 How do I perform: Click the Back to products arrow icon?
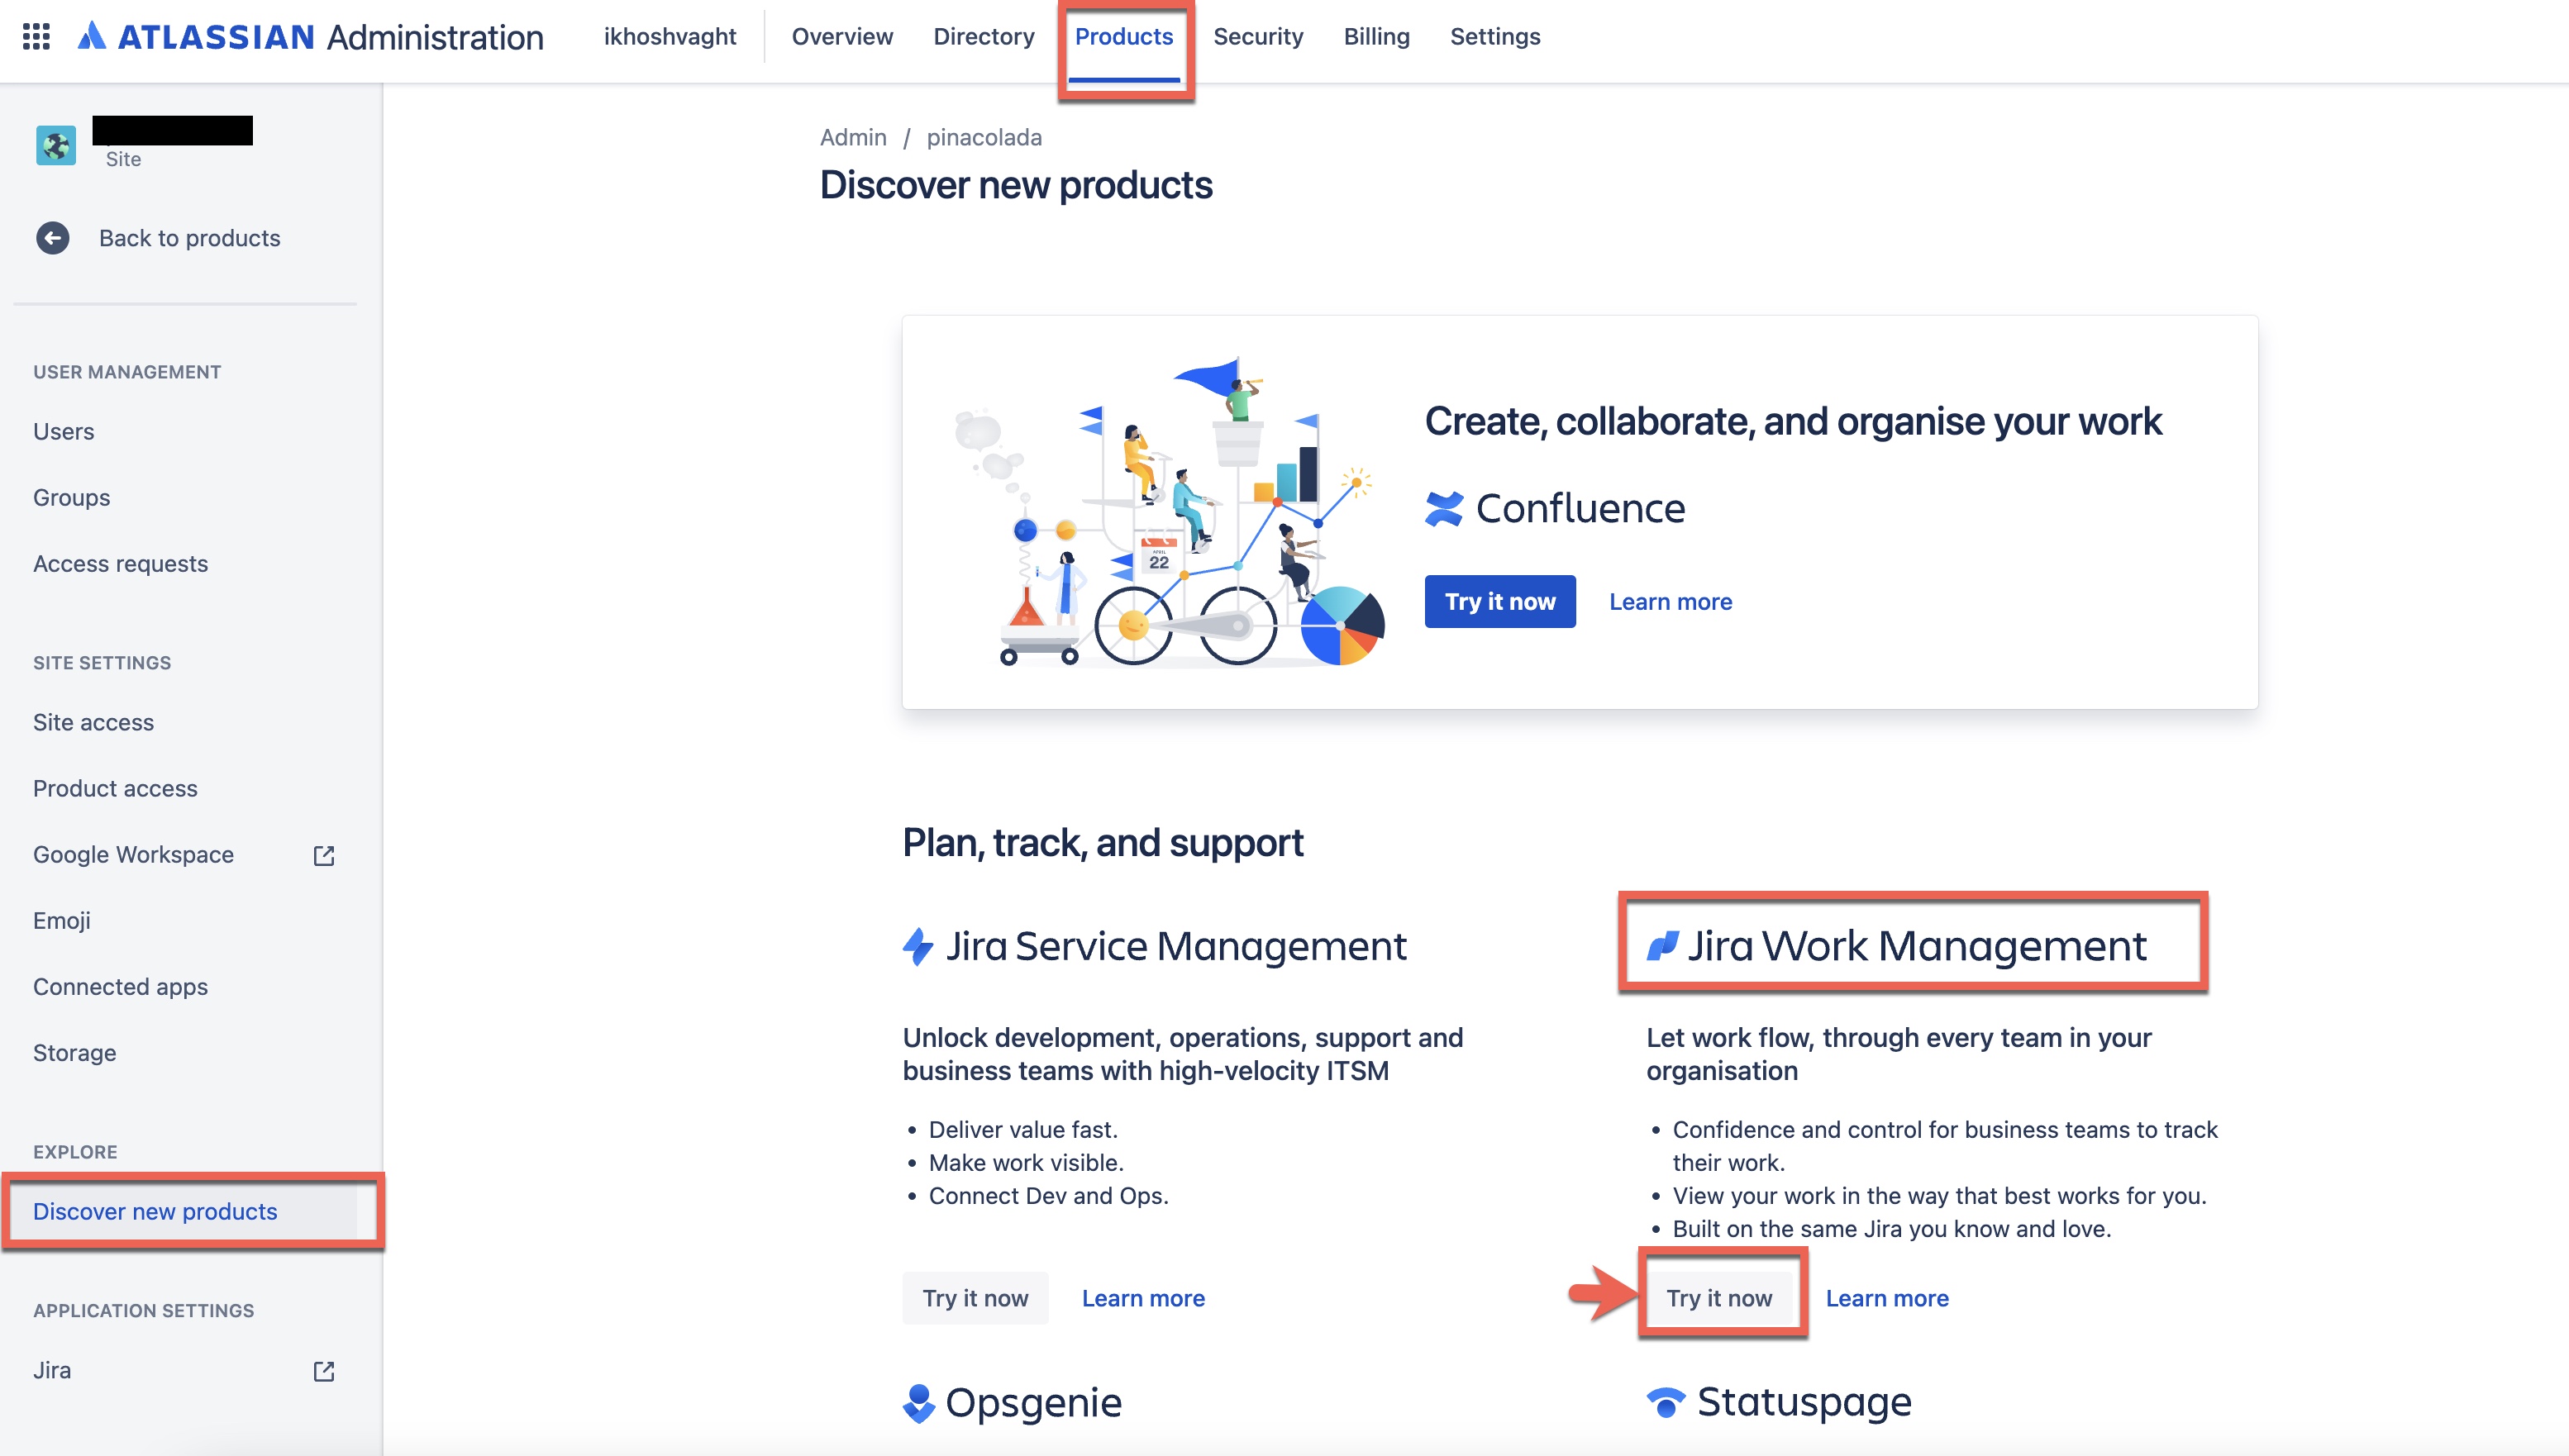click(x=53, y=238)
